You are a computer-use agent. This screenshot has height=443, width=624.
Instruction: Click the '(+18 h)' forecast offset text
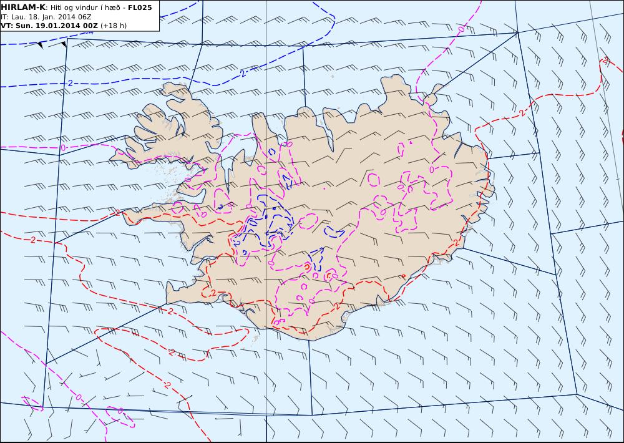114,26
